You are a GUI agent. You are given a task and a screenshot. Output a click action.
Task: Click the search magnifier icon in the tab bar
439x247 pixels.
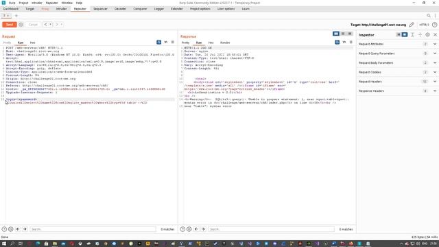429,16
